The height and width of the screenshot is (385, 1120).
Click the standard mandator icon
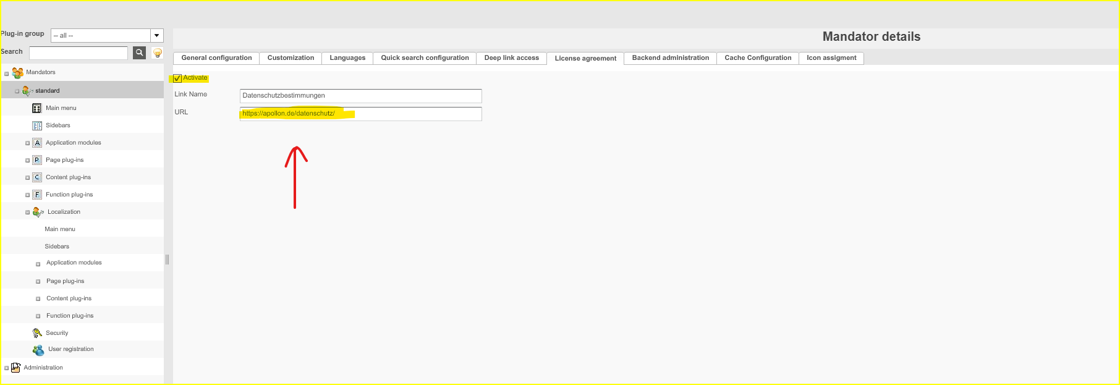coord(27,91)
